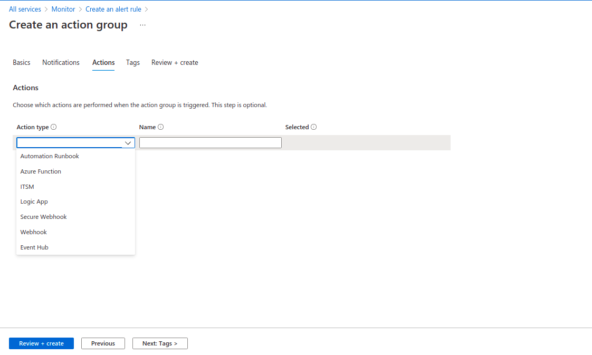Click the 'This step is optional' description text
The height and width of the screenshot is (355, 592).
click(x=239, y=105)
